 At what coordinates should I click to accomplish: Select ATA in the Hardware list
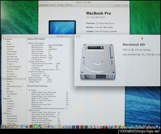point(8,42)
